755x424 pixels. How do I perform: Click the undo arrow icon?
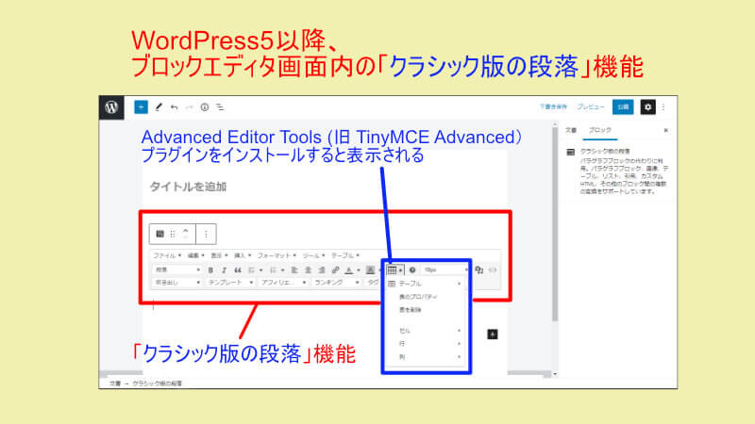click(174, 107)
